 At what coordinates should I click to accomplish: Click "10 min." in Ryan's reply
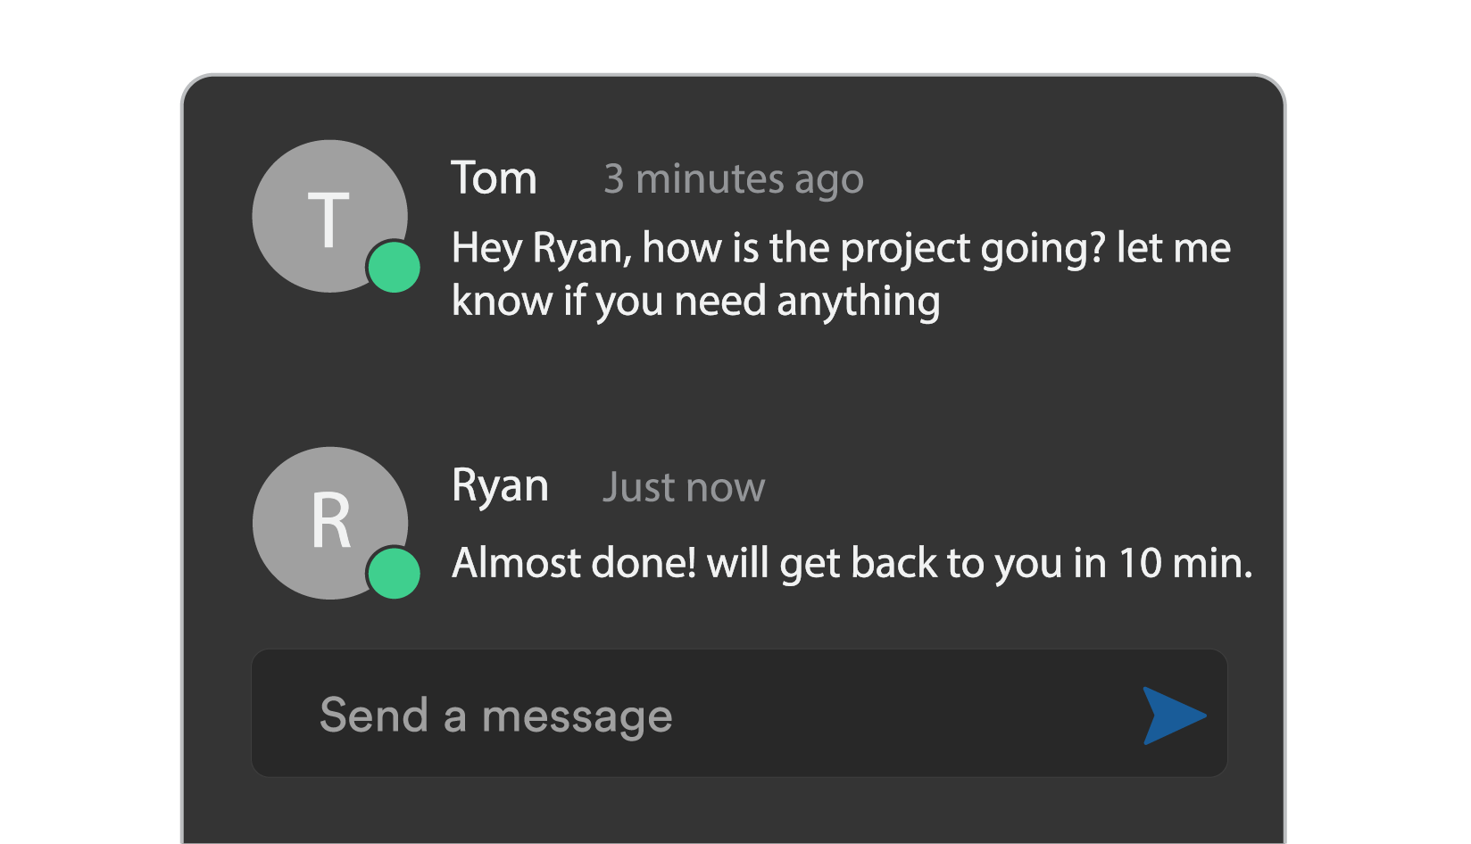[x=1185, y=563]
